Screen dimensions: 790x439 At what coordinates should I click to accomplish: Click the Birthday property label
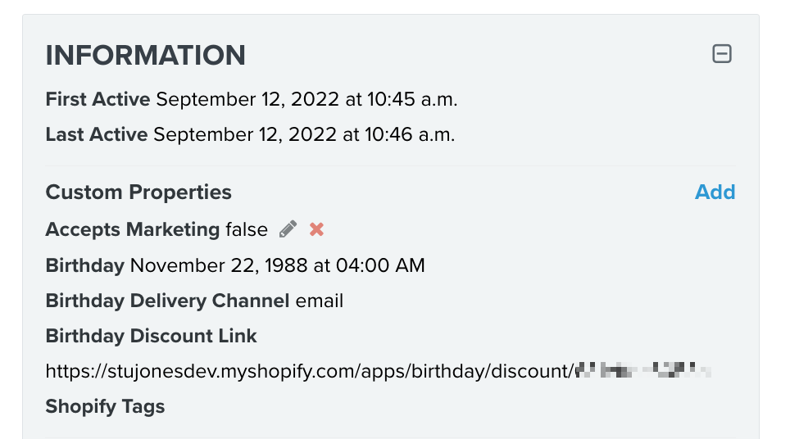(x=84, y=265)
